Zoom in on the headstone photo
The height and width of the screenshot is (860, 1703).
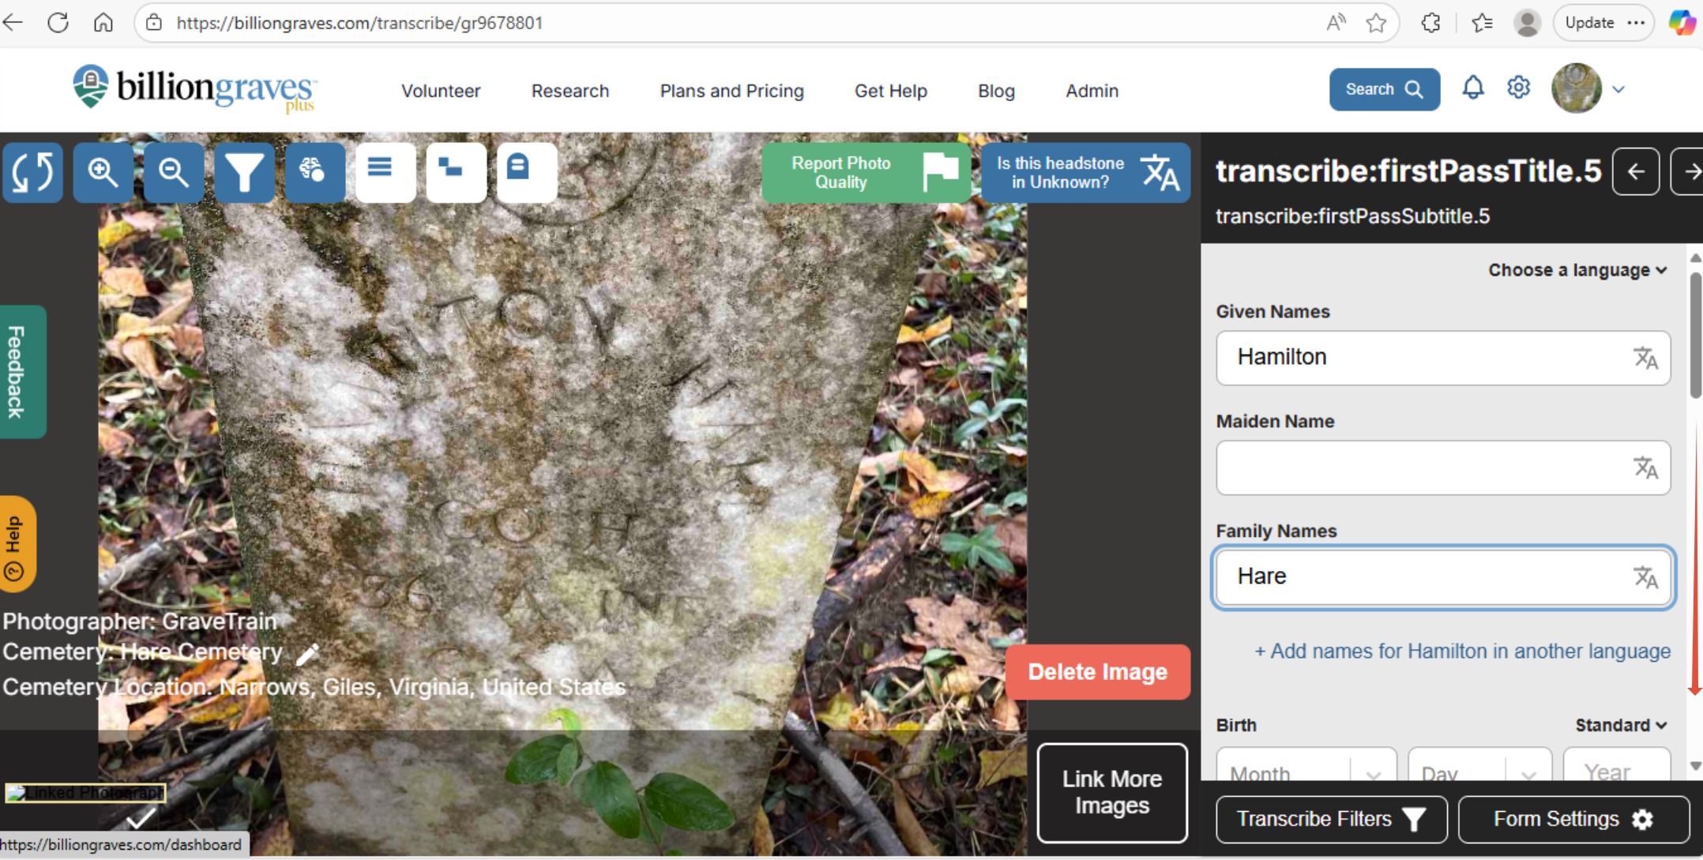[x=103, y=172]
